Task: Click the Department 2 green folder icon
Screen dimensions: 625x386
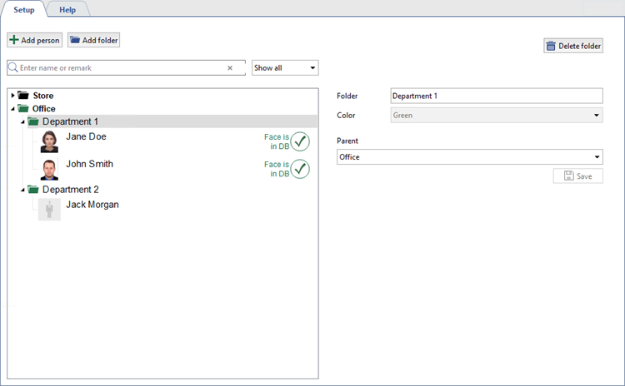Action: point(33,190)
